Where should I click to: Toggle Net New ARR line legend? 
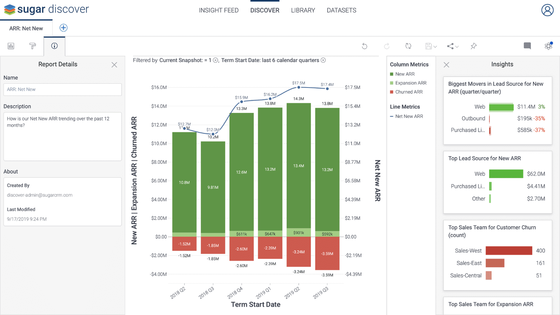pos(406,117)
